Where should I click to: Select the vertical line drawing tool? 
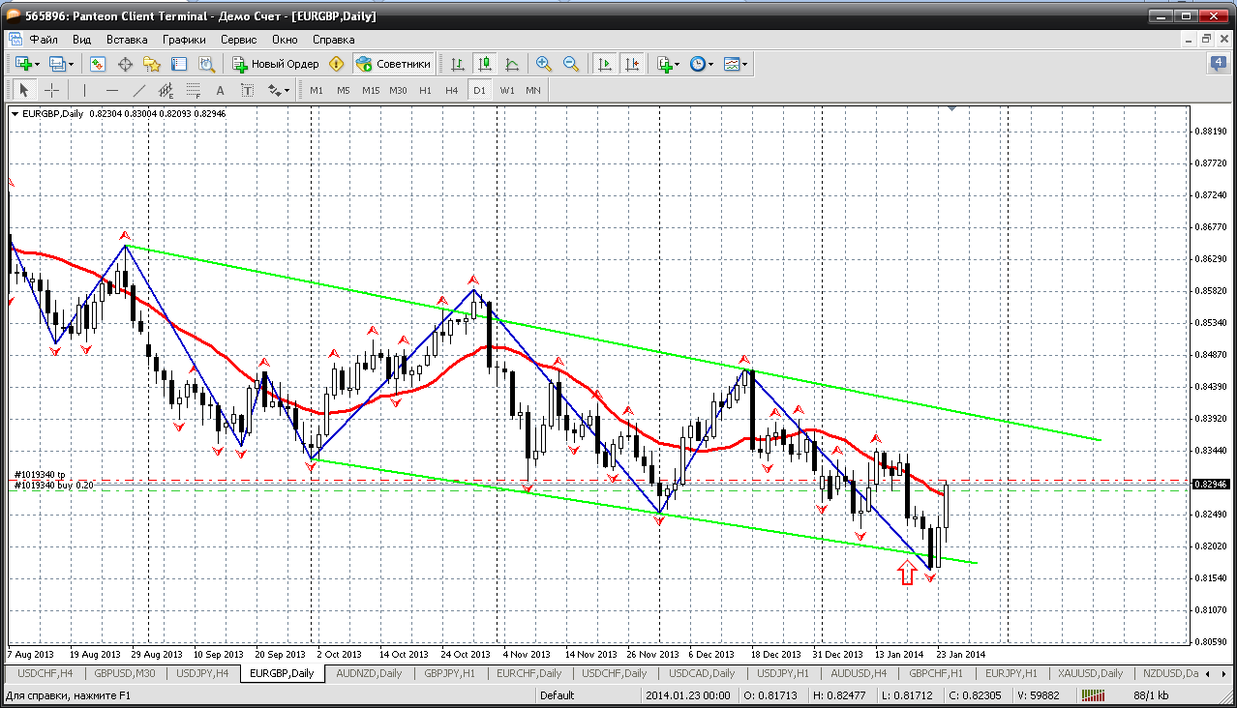85,90
